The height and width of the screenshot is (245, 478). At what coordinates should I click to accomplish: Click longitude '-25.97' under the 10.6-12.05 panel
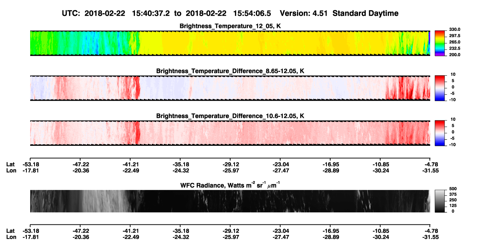230,170
